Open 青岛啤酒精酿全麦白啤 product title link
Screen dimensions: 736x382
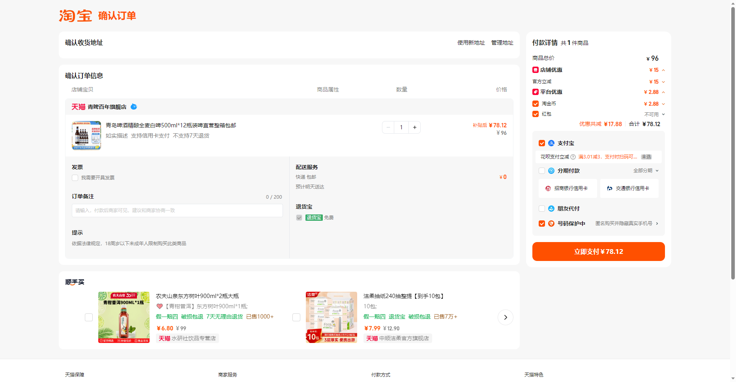(x=171, y=125)
